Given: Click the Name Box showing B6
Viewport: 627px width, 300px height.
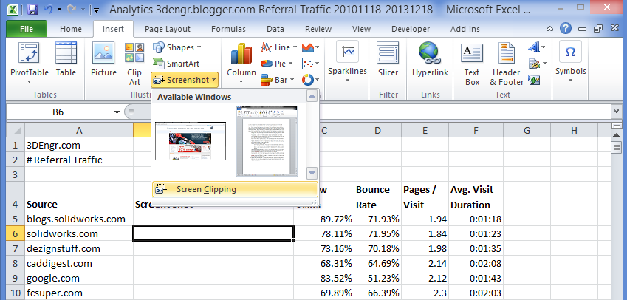Looking at the screenshot, I should click(58, 112).
